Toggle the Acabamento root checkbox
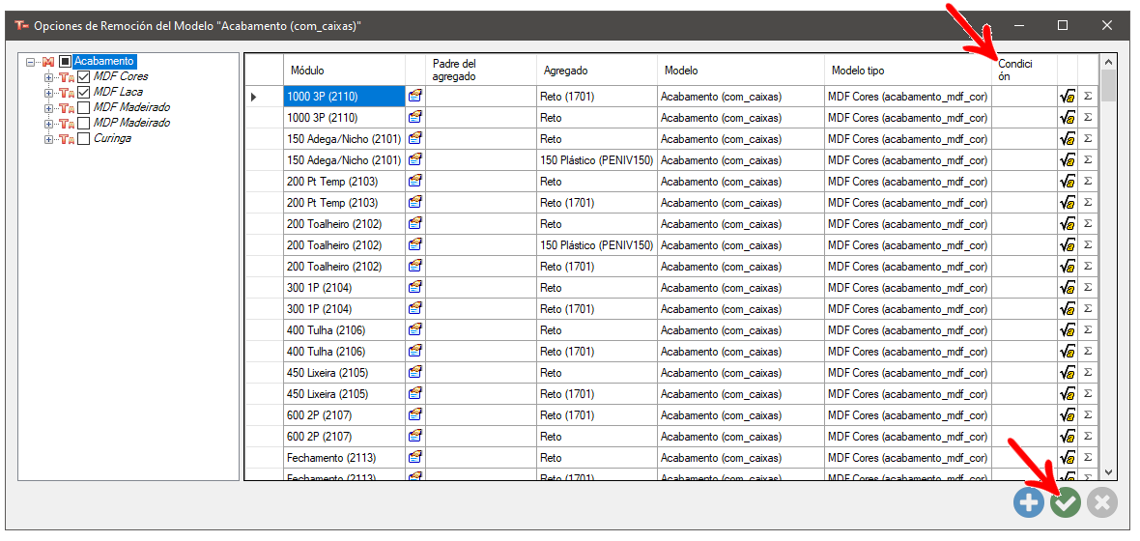This screenshot has height=541, width=1140. click(x=65, y=62)
